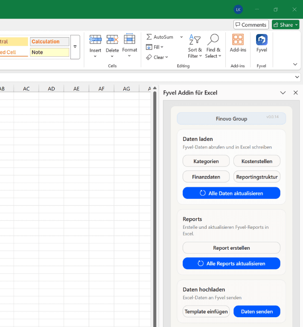The height and width of the screenshot is (327, 303).
Task: Expand the AutoSum dropdown arrow
Action: [x=181, y=37]
